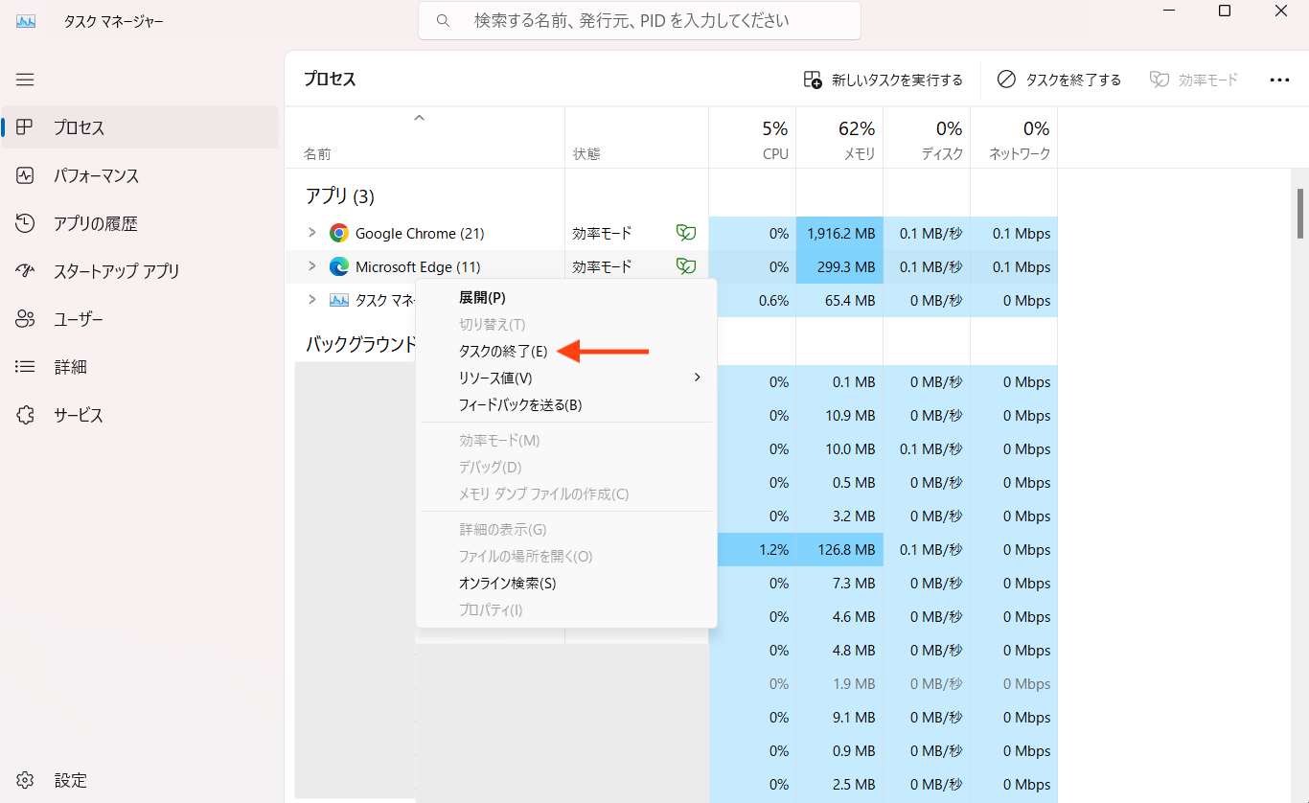Click デバッグ(D) in the context menu
The image size is (1309, 803).
[566, 467]
